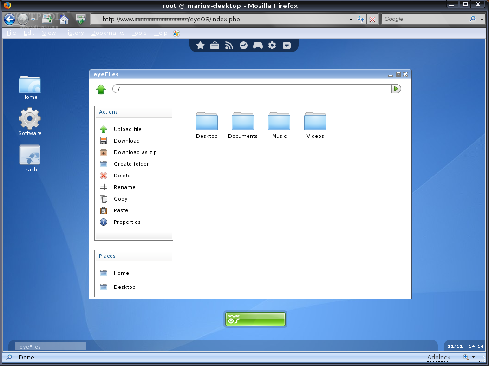Click the taskbar clock showing 14:14

point(476,346)
